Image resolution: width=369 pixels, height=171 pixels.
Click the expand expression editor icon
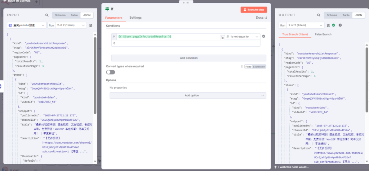222,37
